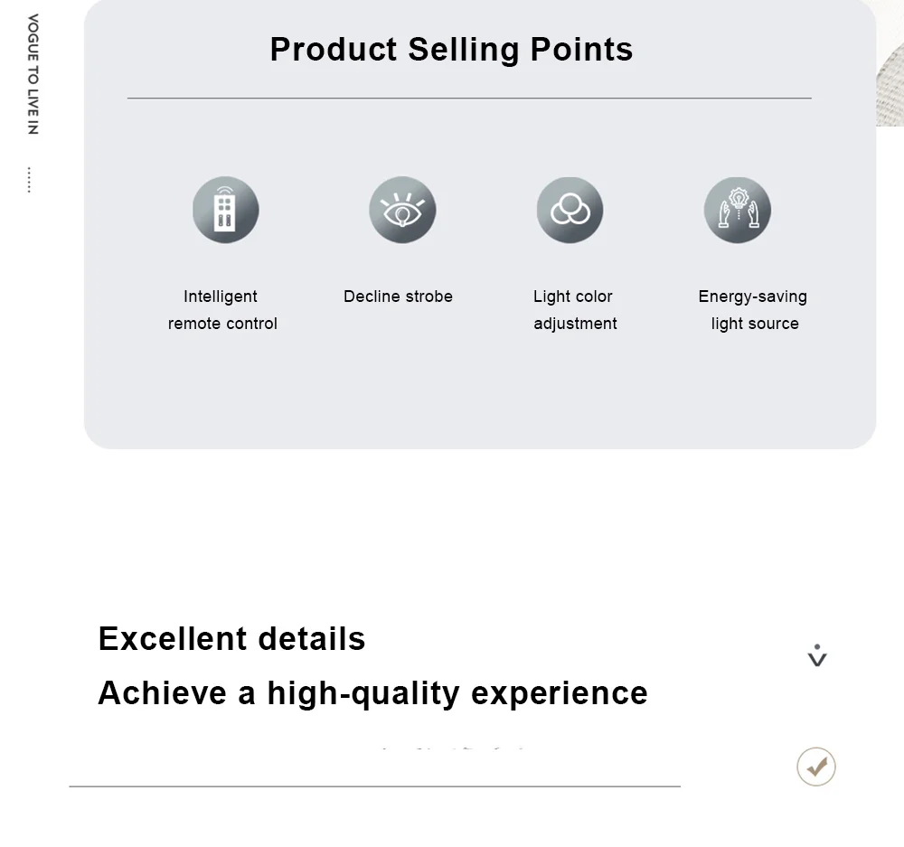Click 'Achieve a high-quality experience' text
This screenshot has width=904, height=847.
point(373,693)
